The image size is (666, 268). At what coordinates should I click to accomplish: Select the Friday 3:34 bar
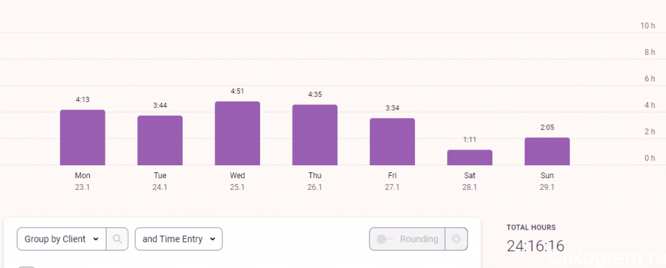coord(392,142)
